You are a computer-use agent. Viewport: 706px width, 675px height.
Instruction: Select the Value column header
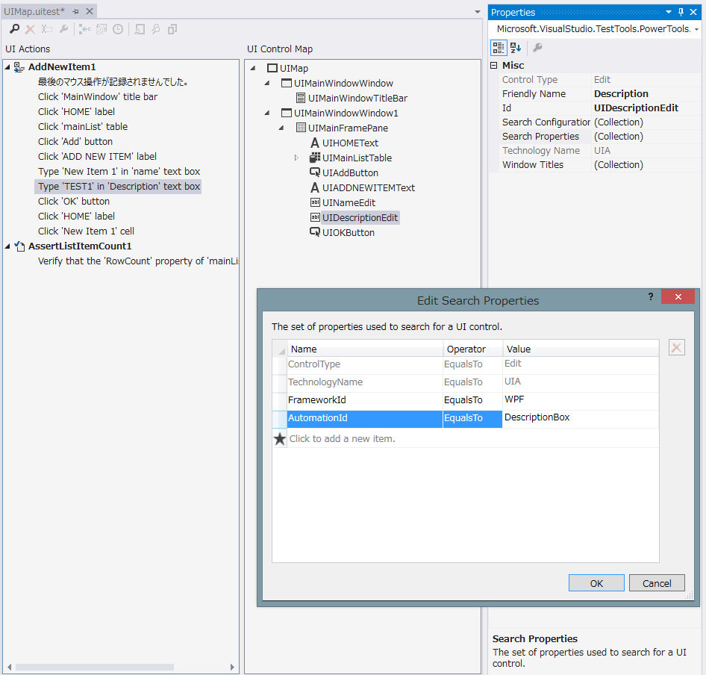[x=581, y=349]
